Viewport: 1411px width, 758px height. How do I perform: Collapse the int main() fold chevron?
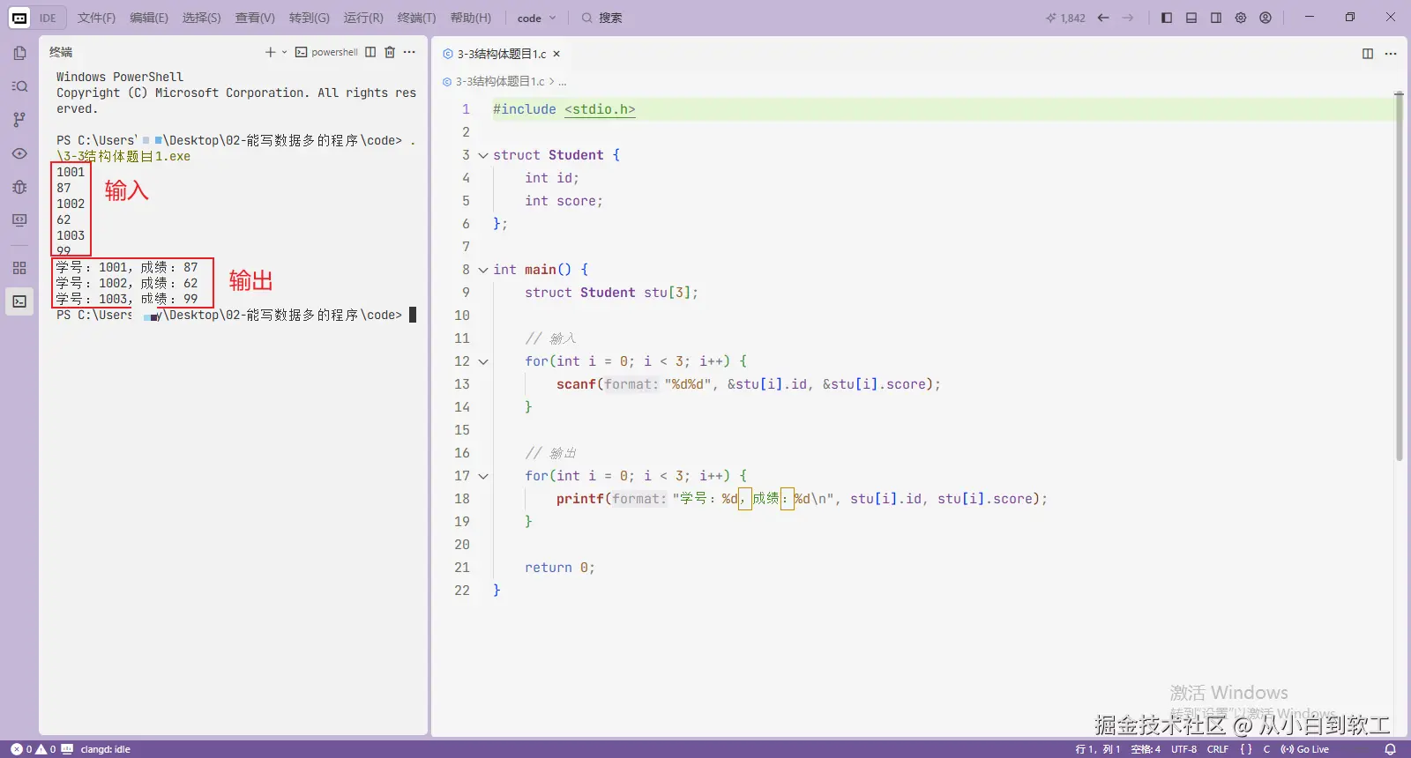point(483,270)
